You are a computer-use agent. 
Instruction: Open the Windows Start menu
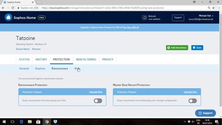4,122
